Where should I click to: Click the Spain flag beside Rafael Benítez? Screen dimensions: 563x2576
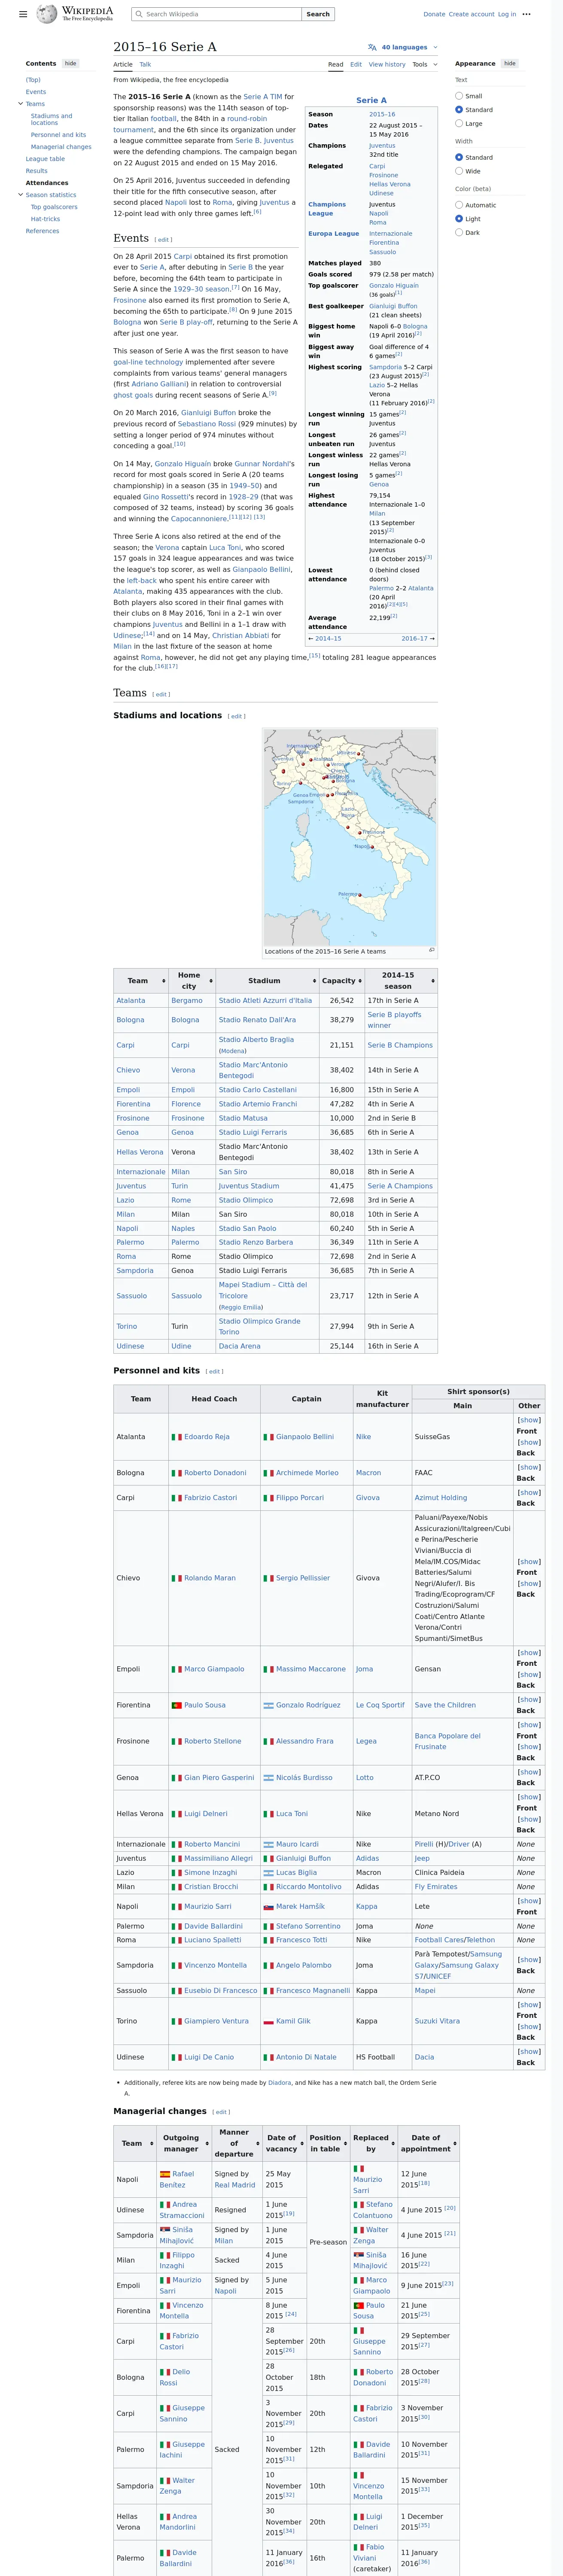(165, 2174)
